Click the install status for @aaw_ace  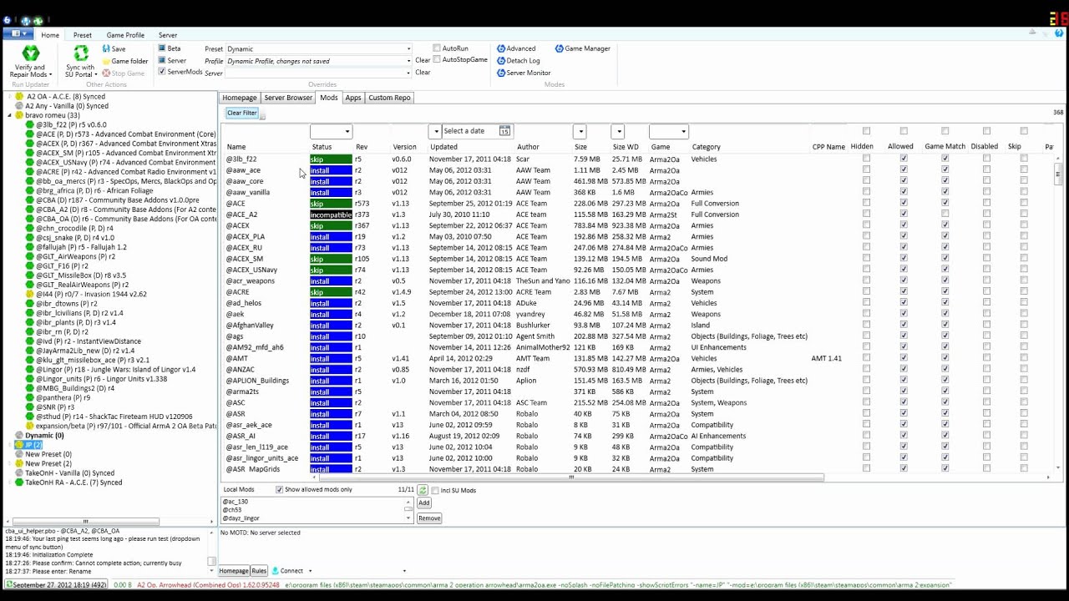pyautogui.click(x=331, y=170)
